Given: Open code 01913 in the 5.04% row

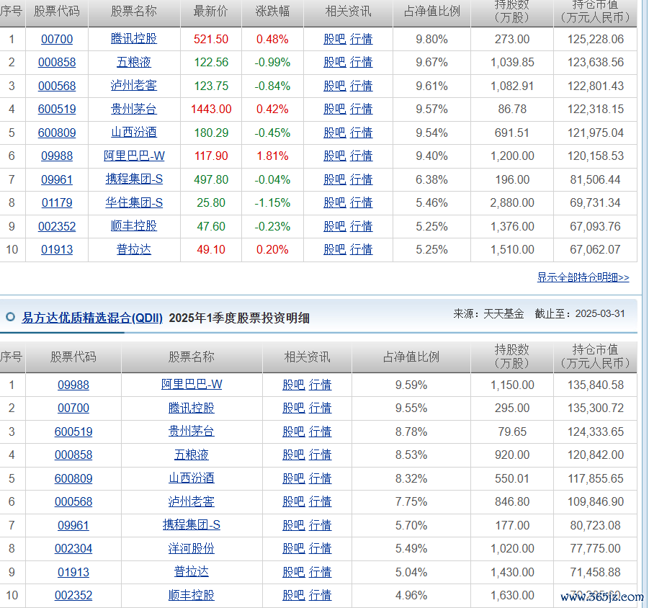Looking at the screenshot, I should 73,572.
